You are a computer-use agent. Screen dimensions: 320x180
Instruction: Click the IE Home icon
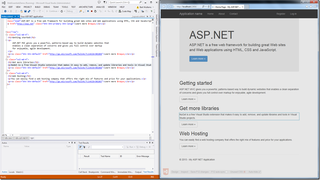pyautogui.click(x=307, y=6)
